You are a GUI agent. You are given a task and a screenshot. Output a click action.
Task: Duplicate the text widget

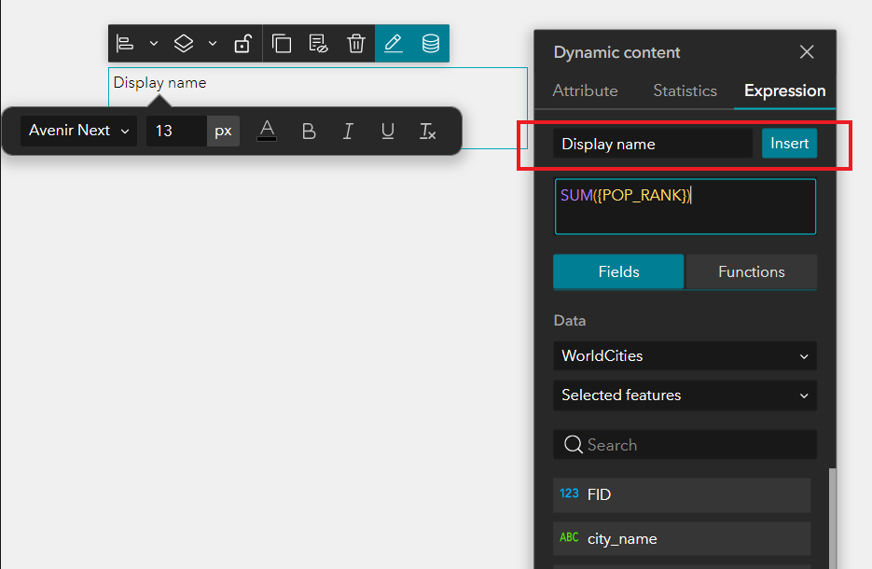point(282,44)
